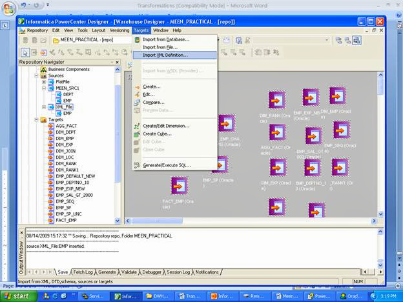Close the Output Window panel
The height and width of the screenshot is (302, 403).
click(21, 233)
